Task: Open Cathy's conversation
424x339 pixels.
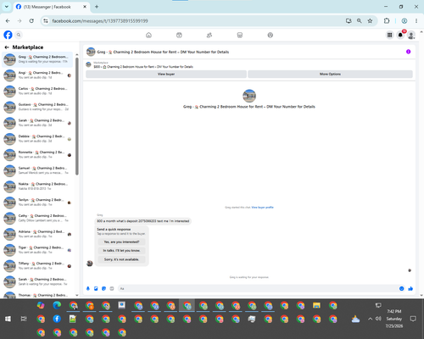Action: click(x=37, y=218)
